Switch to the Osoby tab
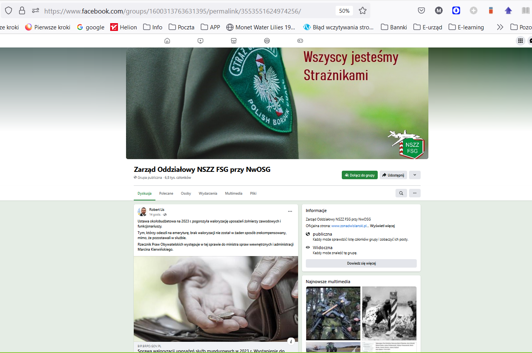The image size is (532, 353). click(186, 193)
